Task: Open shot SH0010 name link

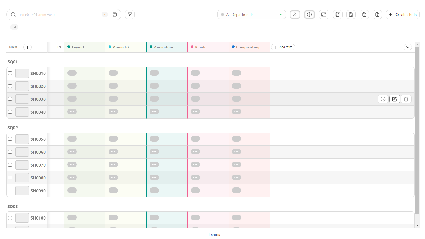Action: 38,74
